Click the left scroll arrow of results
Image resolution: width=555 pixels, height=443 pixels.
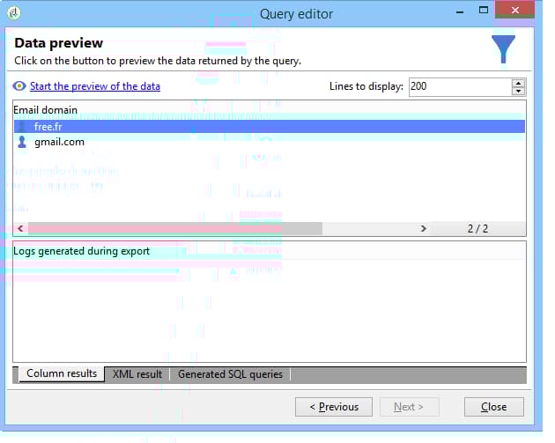[20, 229]
